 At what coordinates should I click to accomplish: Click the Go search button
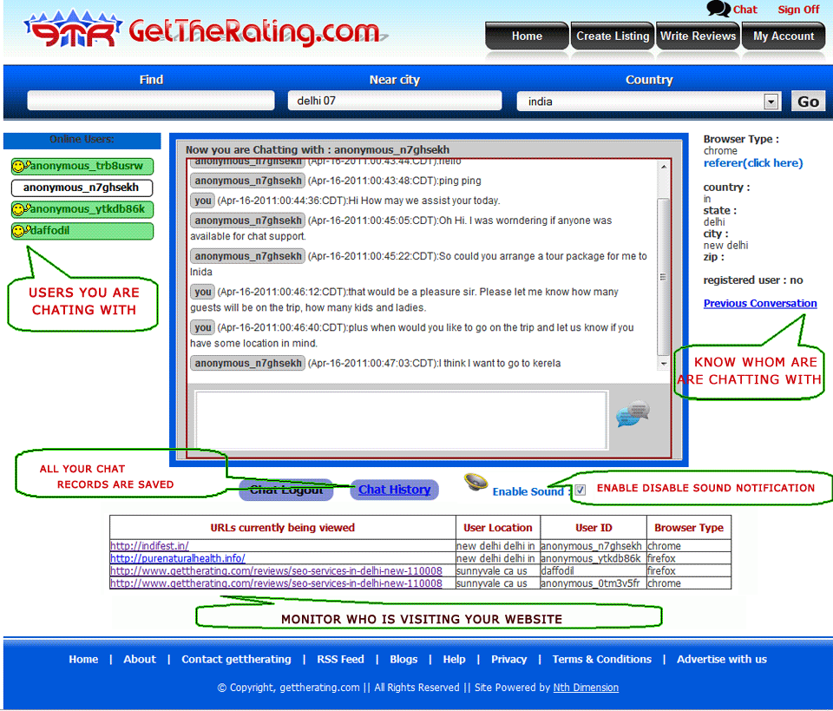click(808, 102)
